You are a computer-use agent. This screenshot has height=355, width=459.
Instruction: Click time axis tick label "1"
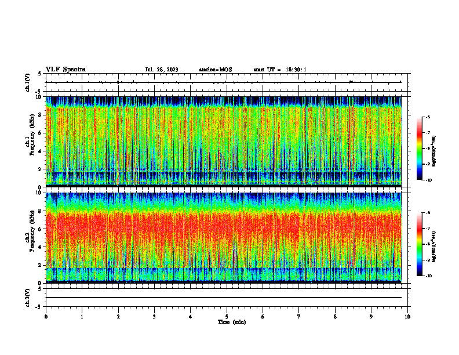82,317
